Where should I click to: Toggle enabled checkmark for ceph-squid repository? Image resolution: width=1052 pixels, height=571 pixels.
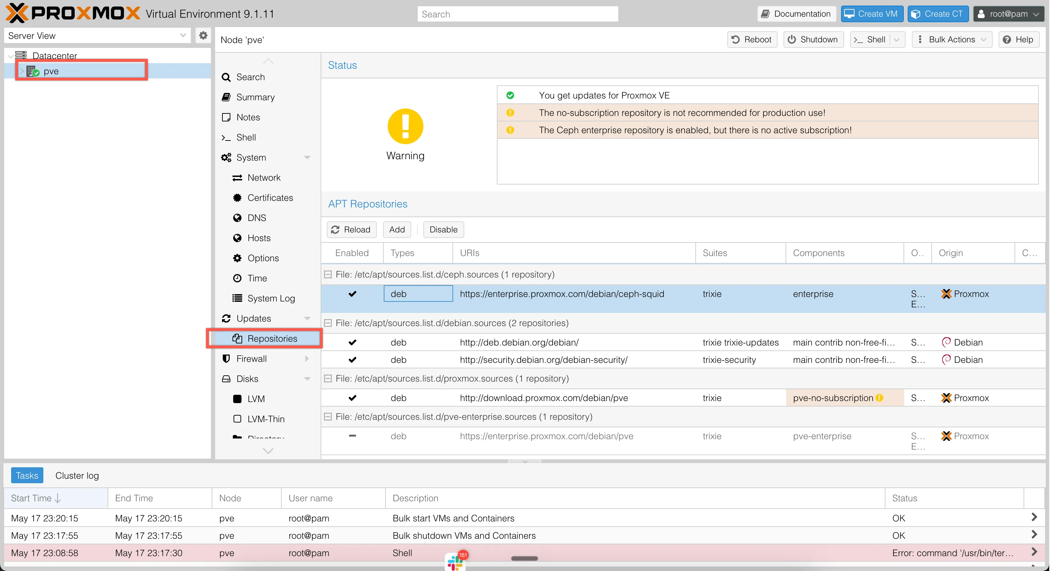353,294
